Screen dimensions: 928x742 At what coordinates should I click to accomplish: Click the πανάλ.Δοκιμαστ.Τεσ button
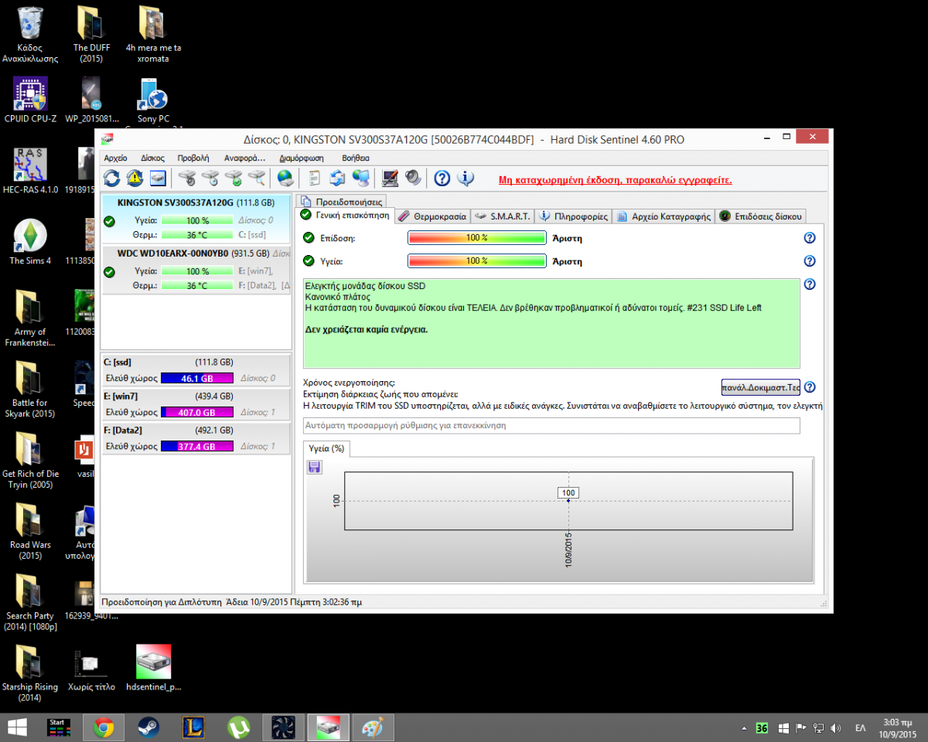[x=760, y=387]
